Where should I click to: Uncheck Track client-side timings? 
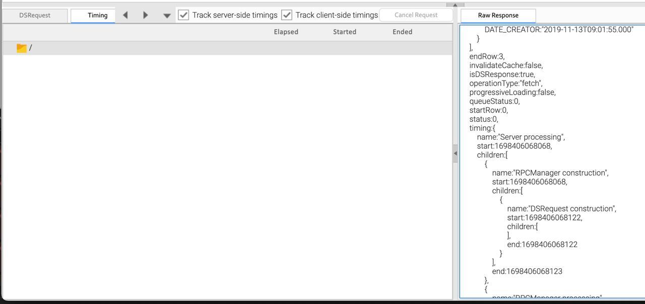point(287,15)
